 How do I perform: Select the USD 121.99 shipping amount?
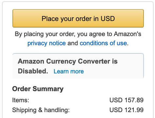click(x=127, y=110)
